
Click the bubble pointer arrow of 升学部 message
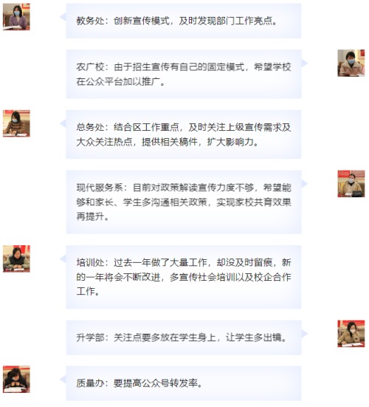305,334
